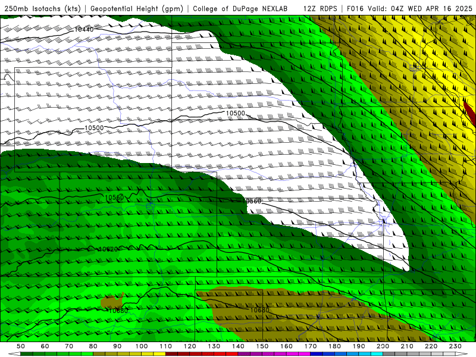This screenshot has height=357, width=476.
Task: Click the "04Z WED APR 16 2025" valid time
Action: [x=432, y=8]
